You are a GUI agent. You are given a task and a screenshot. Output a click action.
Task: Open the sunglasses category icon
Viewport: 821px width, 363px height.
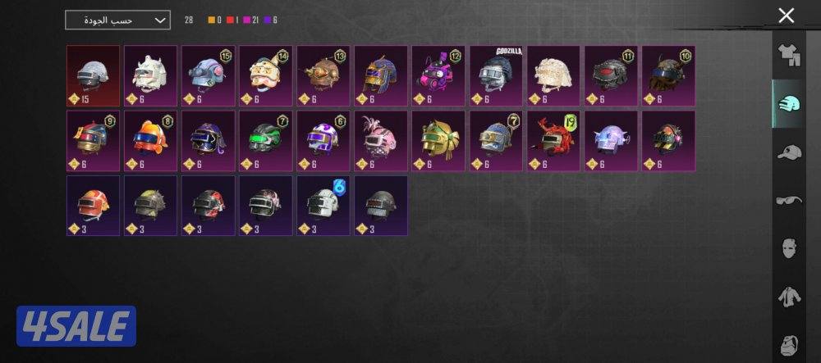coord(789,200)
